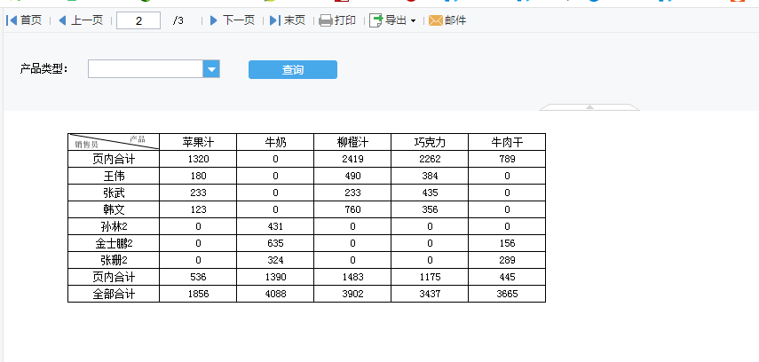This screenshot has width=759, height=362.
Task: Click the grand total 3902
Action: [352, 294]
